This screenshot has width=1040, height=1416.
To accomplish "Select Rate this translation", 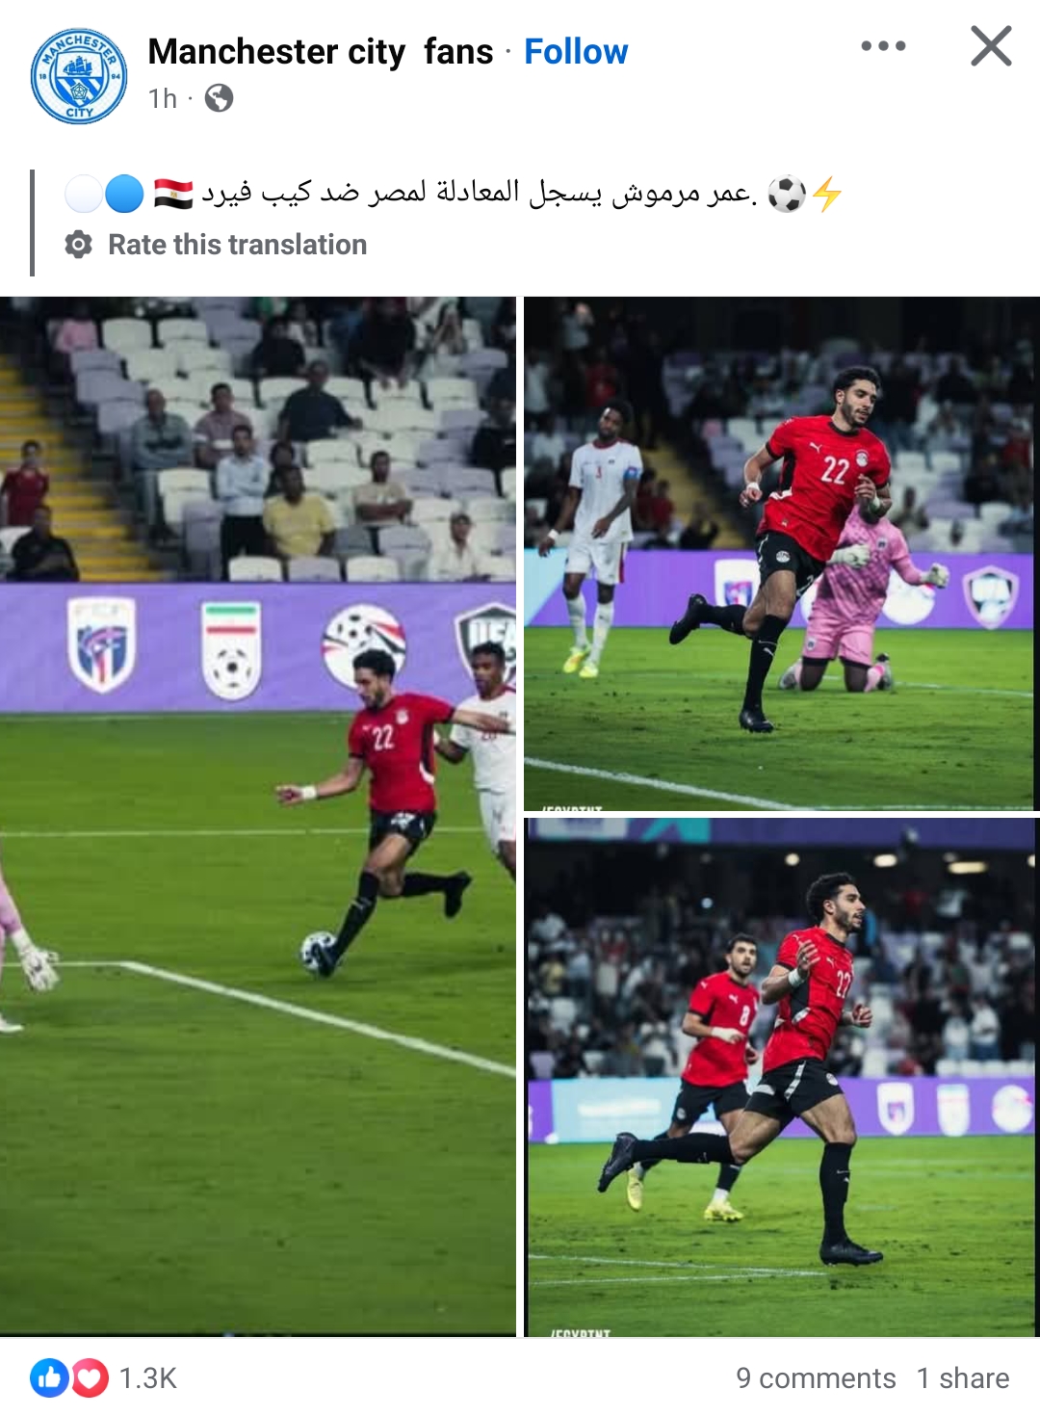I will [x=237, y=245].
